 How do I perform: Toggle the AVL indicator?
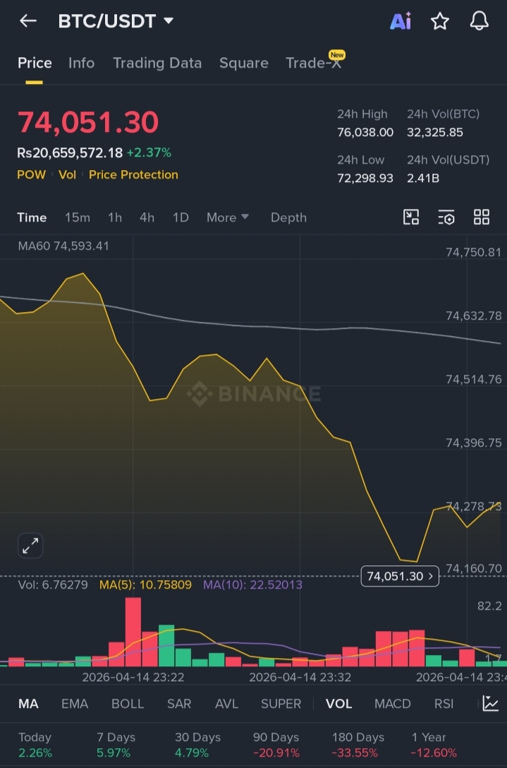(226, 704)
